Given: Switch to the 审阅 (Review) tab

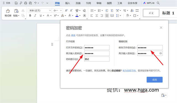Looking at the screenshot, I should (99, 3).
